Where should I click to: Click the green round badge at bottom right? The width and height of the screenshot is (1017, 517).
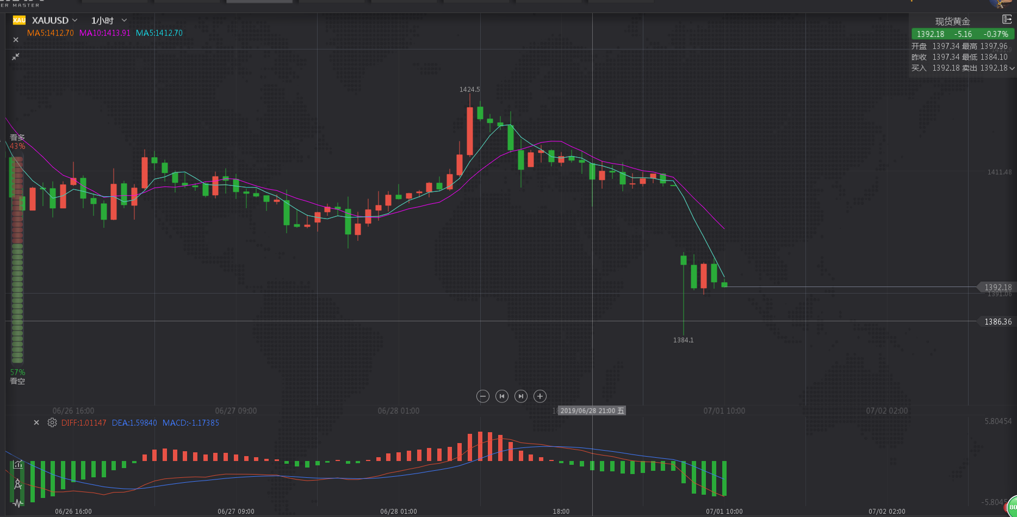(x=1012, y=507)
